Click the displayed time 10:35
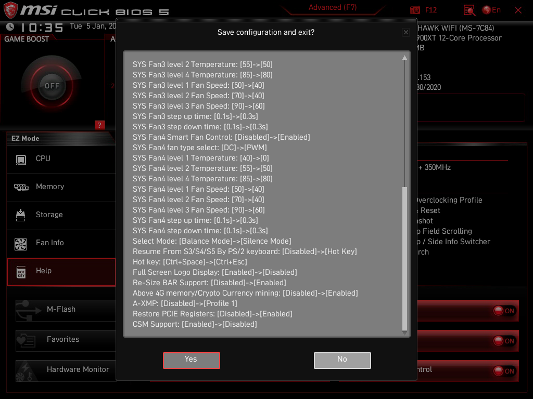533x399 pixels. click(x=42, y=27)
